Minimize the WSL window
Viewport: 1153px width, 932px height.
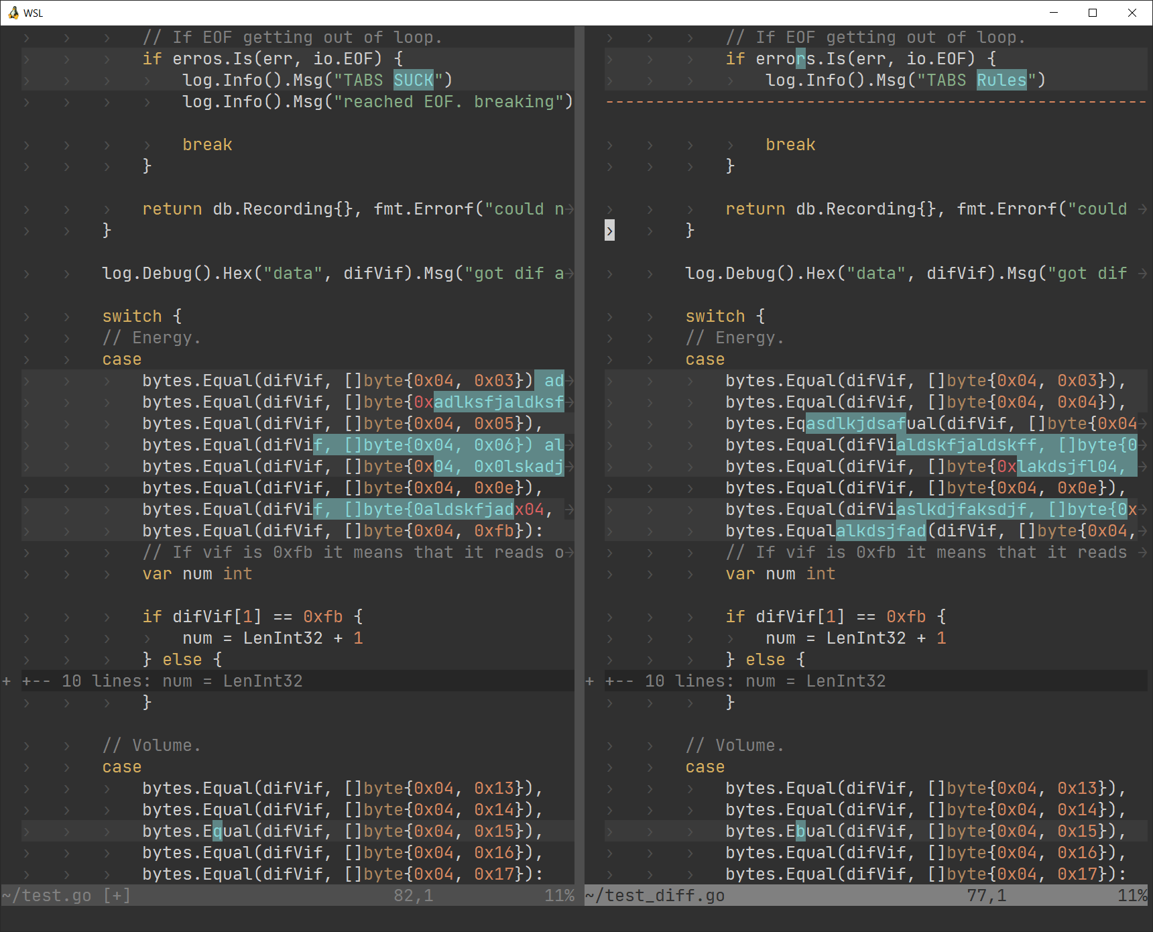pos(1054,13)
